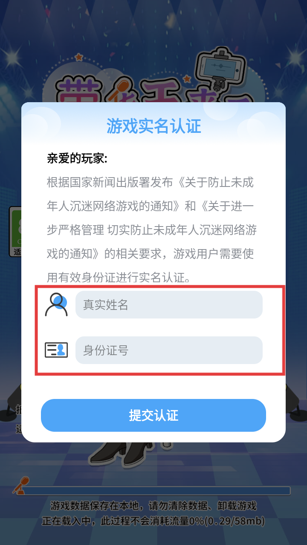Click the anti-addiction notice paragraph

[152, 230]
